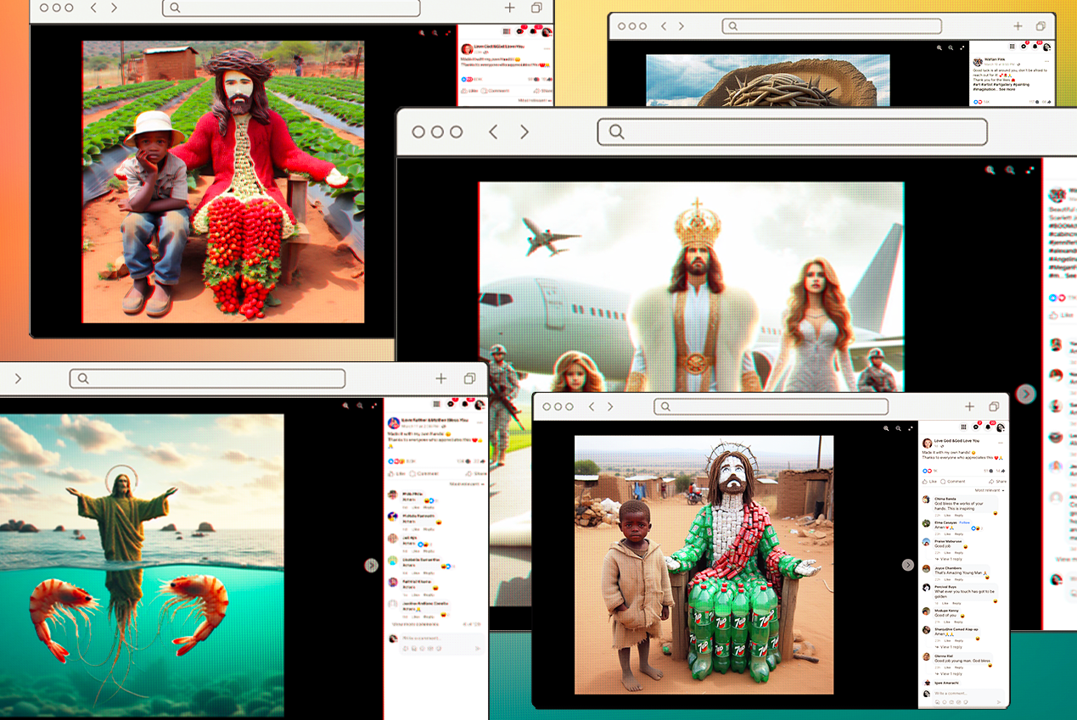The image size is (1077, 720).
Task: Zoom out on the shrimp Jesus photo
Action: coord(359,407)
